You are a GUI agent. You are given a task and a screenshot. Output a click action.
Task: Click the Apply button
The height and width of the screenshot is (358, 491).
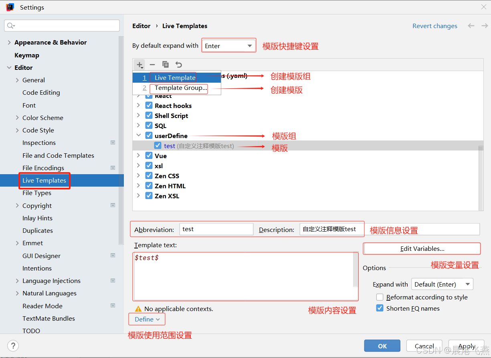pyautogui.click(x=467, y=346)
